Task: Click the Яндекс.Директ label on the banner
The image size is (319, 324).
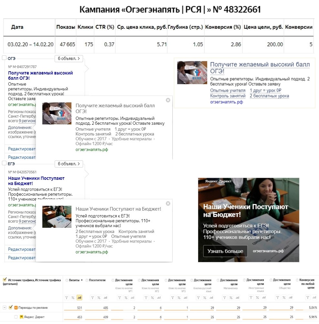Action: coord(218,181)
